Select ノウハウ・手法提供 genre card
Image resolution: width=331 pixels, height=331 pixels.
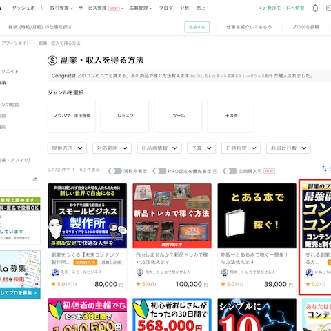72,116
